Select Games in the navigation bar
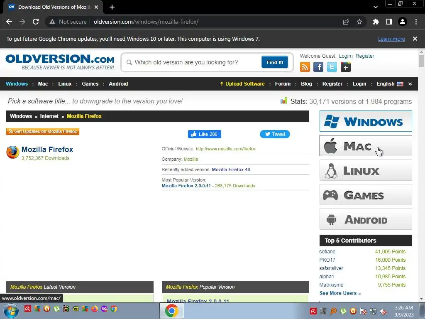425x319 pixels. pyautogui.click(x=90, y=84)
